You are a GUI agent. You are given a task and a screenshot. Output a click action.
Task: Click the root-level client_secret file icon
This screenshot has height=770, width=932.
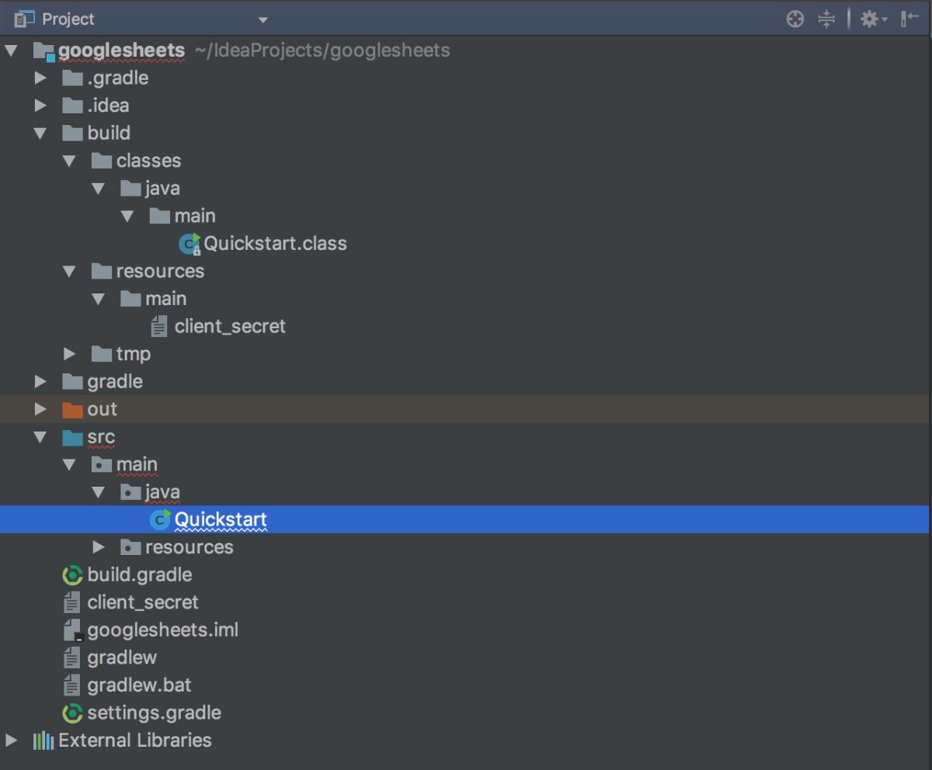click(72, 602)
